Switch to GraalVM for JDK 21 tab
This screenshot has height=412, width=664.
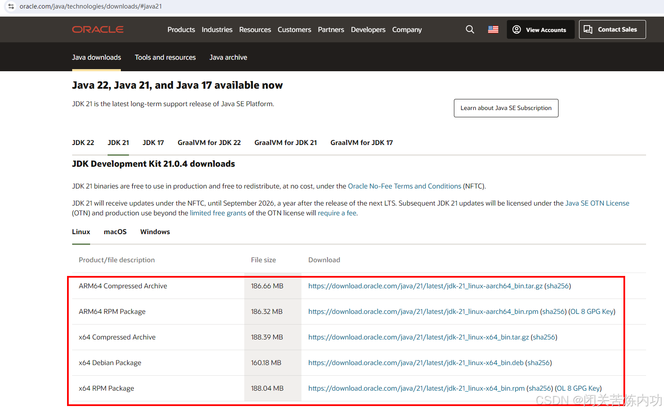point(286,142)
